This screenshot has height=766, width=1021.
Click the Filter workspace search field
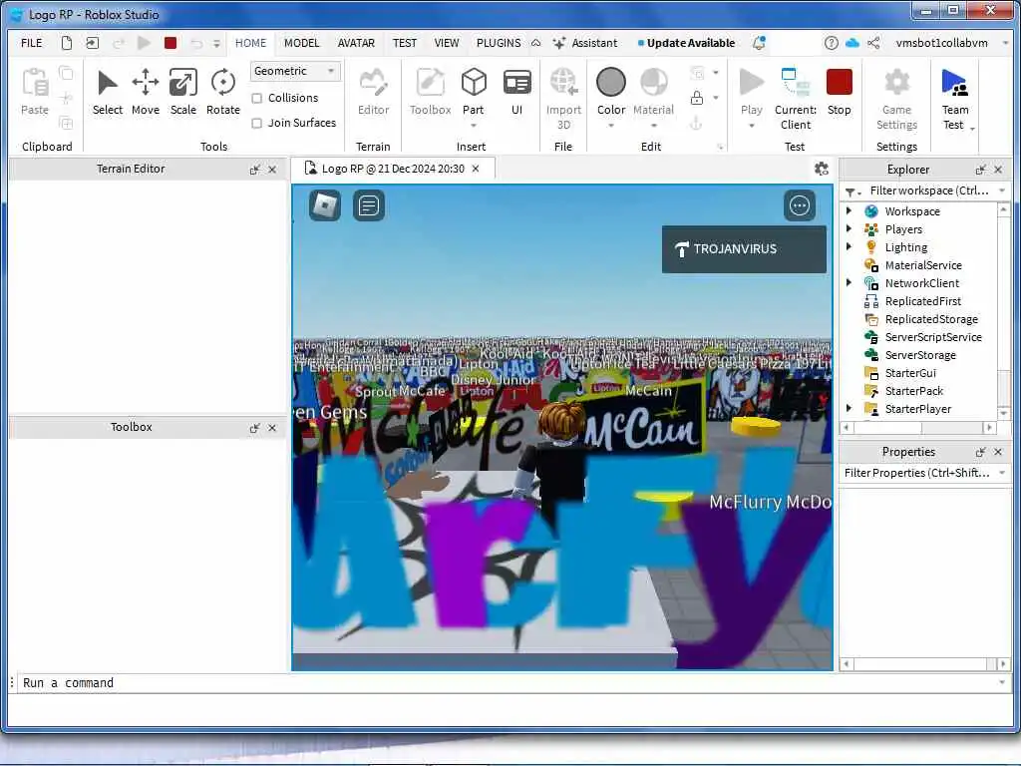point(930,191)
